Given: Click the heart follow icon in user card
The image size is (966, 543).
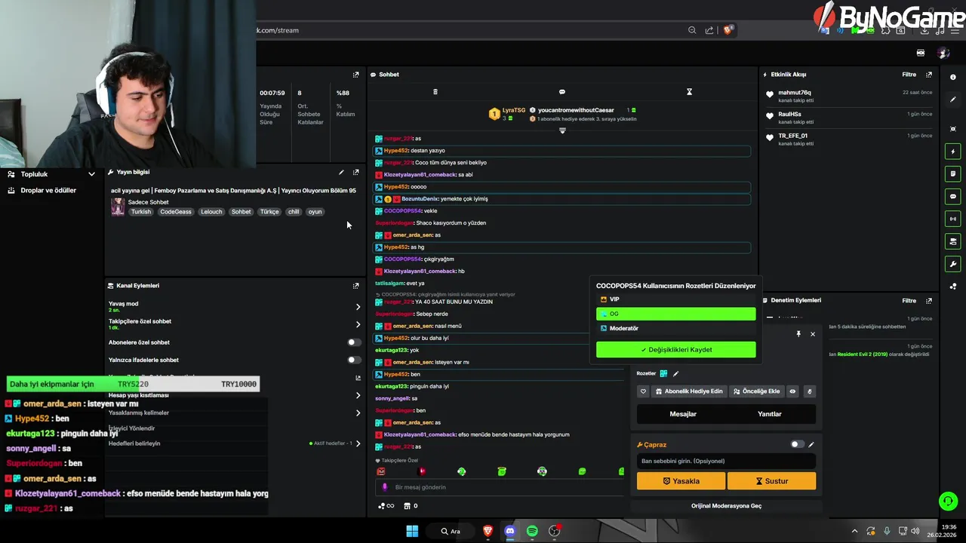Looking at the screenshot, I should point(643,391).
